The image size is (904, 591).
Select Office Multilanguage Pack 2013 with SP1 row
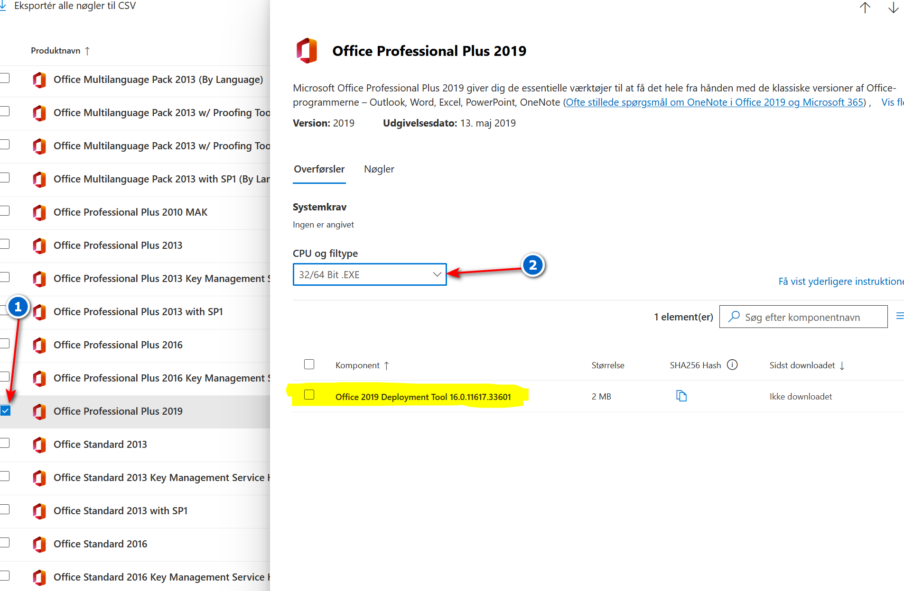pos(135,180)
